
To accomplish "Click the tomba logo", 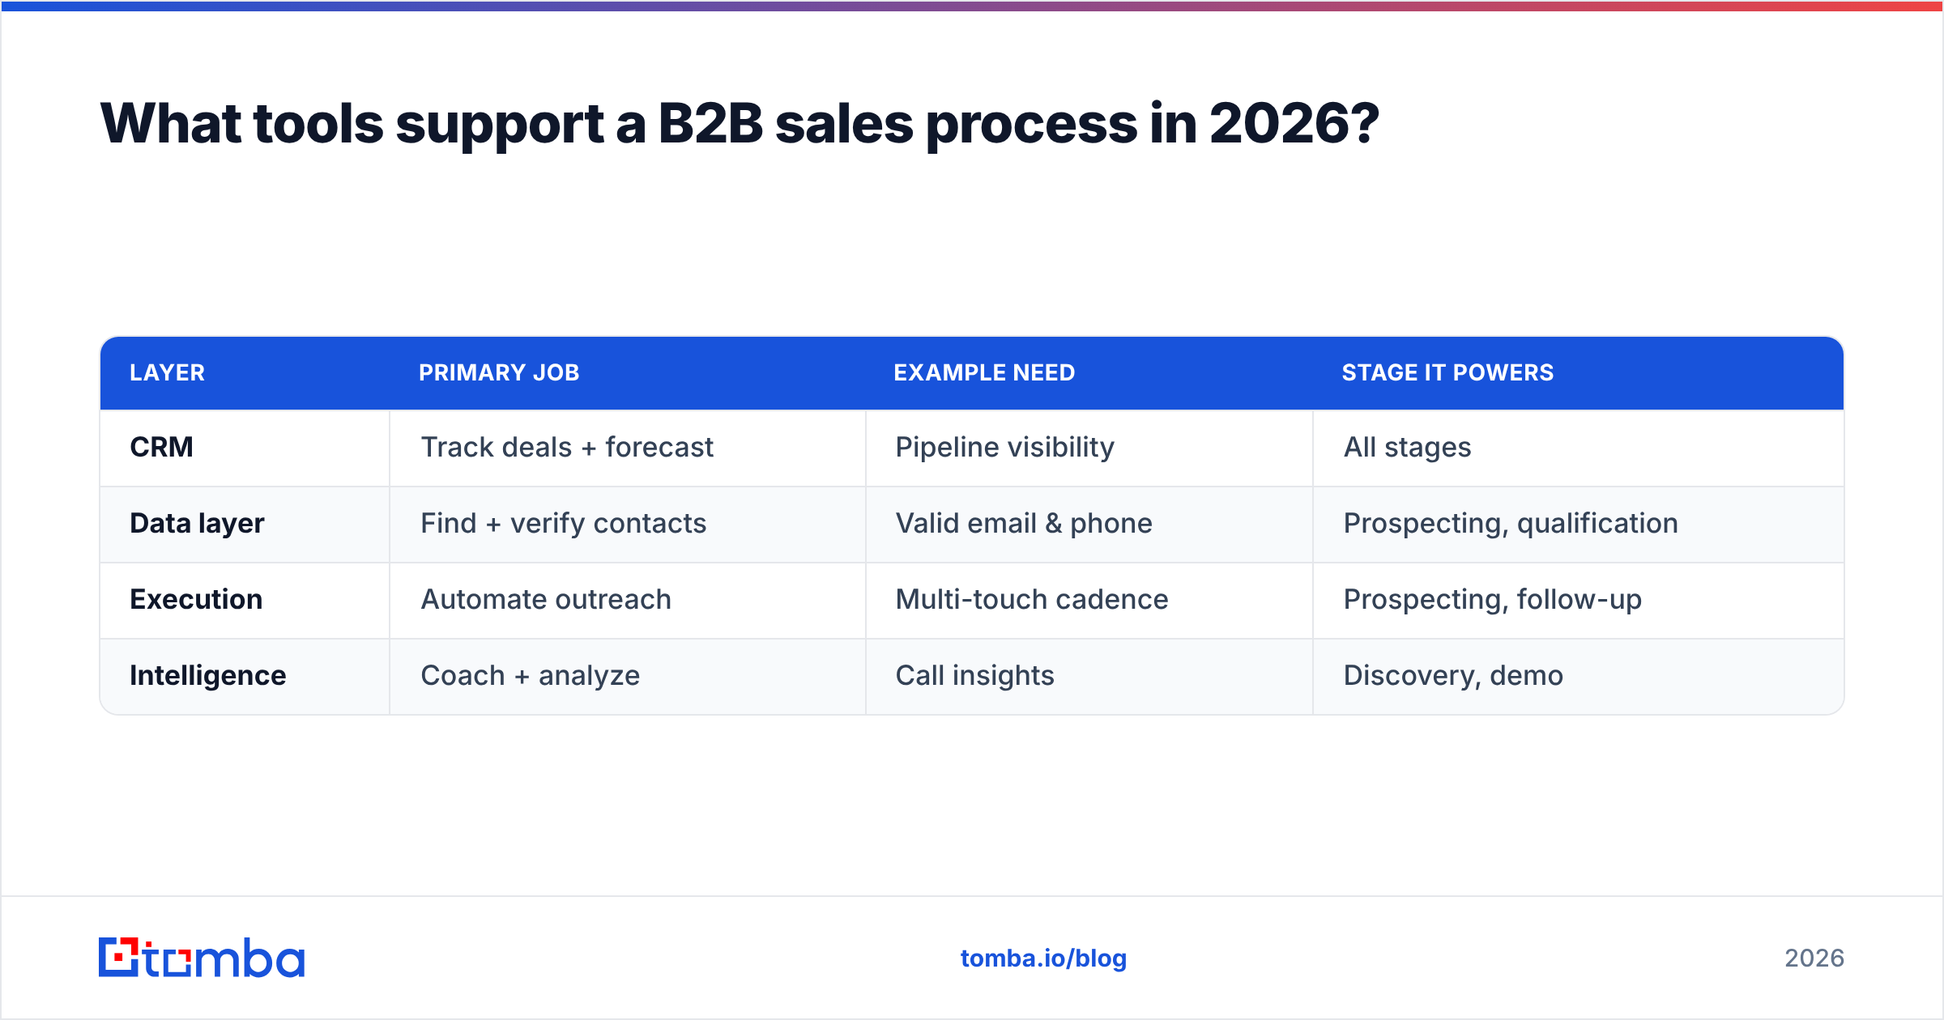I will click(202, 958).
